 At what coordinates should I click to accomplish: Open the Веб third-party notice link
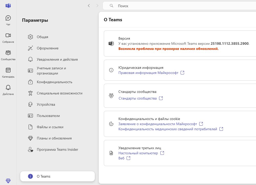coord(121,158)
